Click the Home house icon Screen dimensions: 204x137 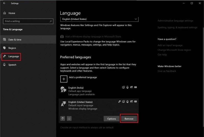(5, 13)
